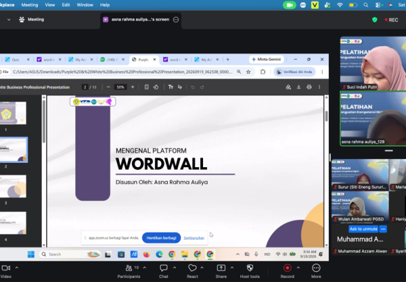Click the taskbar Search box
406x282 pixels.
(70, 254)
